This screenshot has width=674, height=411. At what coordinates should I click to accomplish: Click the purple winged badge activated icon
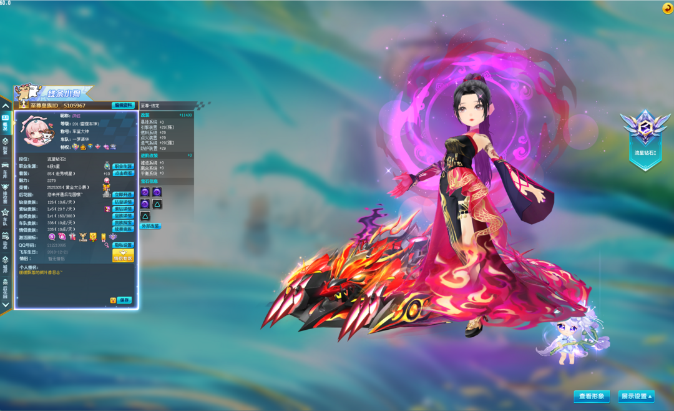pos(113,237)
